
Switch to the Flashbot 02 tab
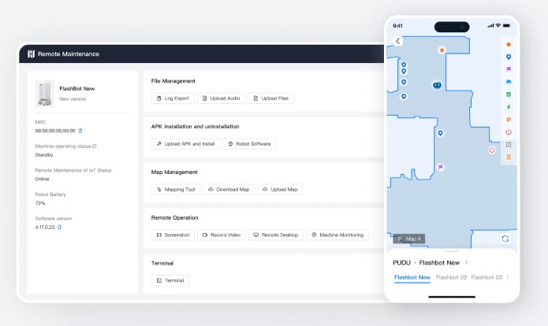(x=451, y=277)
